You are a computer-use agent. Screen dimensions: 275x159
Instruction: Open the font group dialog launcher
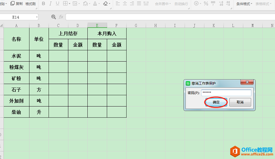pos(111,8)
